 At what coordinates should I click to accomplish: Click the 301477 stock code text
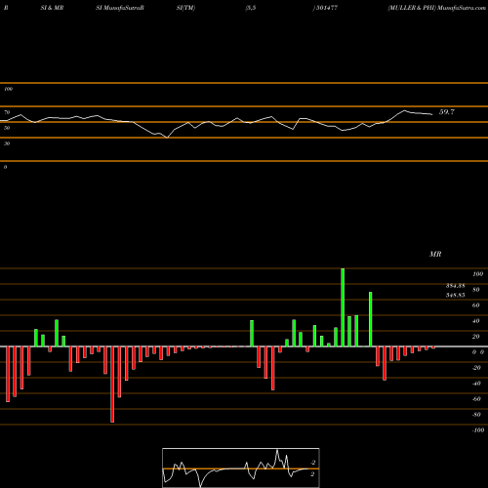coord(327,8)
